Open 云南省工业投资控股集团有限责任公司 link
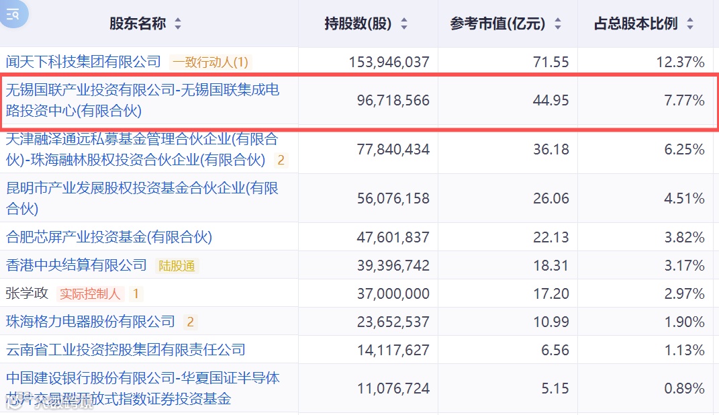 [x=126, y=349]
